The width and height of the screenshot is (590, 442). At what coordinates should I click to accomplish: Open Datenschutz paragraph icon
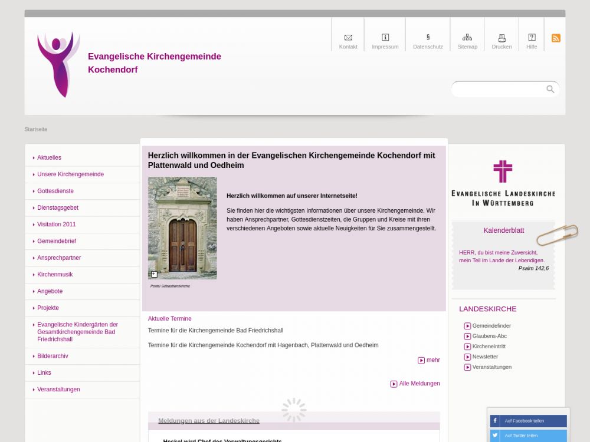428,38
